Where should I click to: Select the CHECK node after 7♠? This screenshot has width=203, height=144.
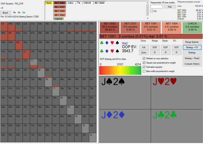[87, 3]
